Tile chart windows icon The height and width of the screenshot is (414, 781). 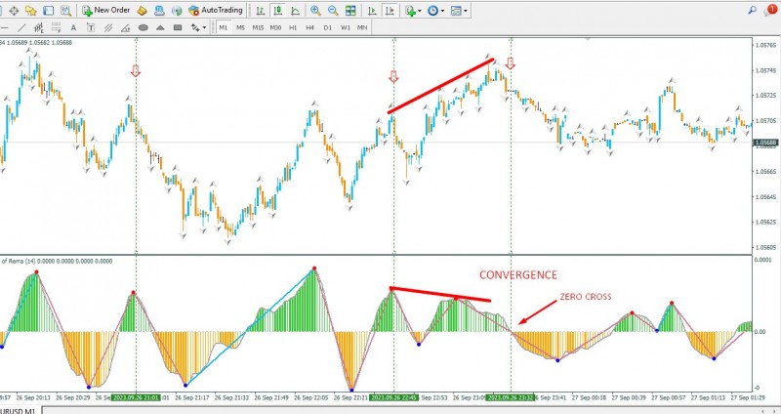[350, 10]
